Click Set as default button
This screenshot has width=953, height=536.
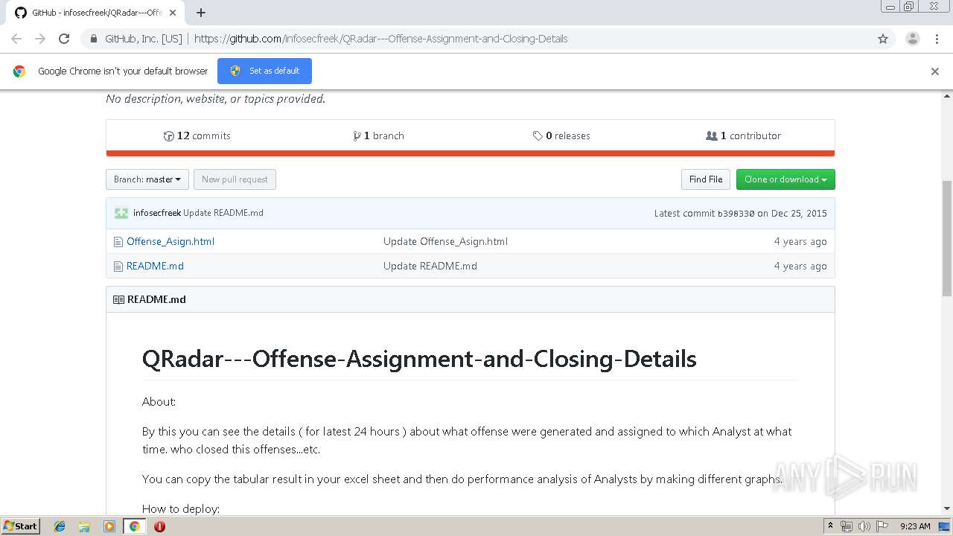(264, 71)
